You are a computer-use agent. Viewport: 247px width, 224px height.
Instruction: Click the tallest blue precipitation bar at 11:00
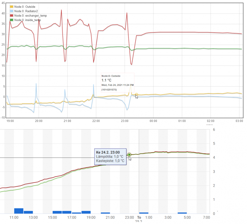[19, 211]
